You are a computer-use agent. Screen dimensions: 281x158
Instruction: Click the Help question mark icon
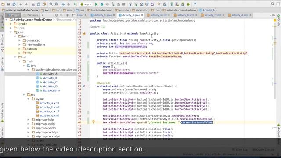pos(195,4)
